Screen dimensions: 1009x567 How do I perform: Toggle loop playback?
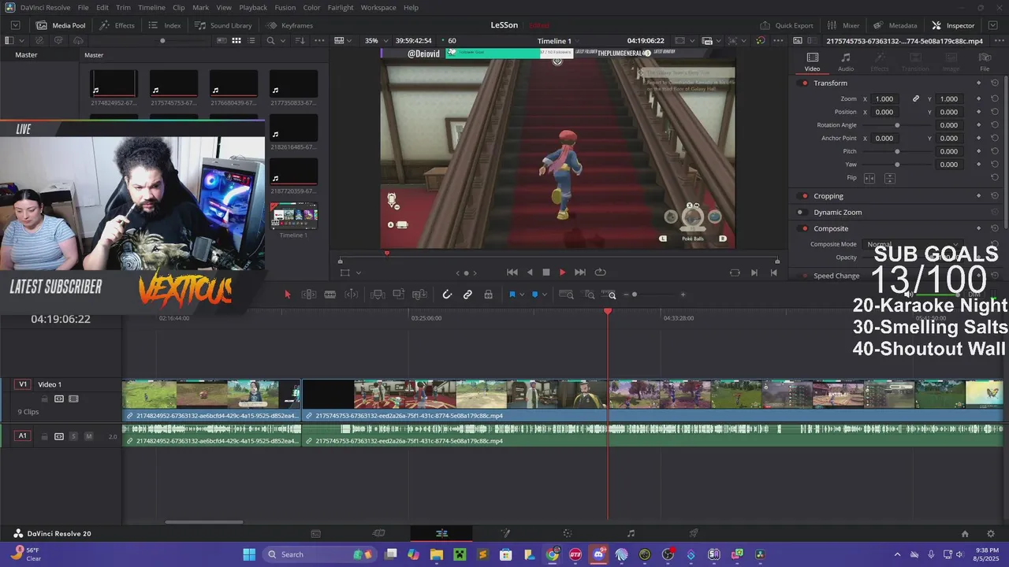click(600, 272)
